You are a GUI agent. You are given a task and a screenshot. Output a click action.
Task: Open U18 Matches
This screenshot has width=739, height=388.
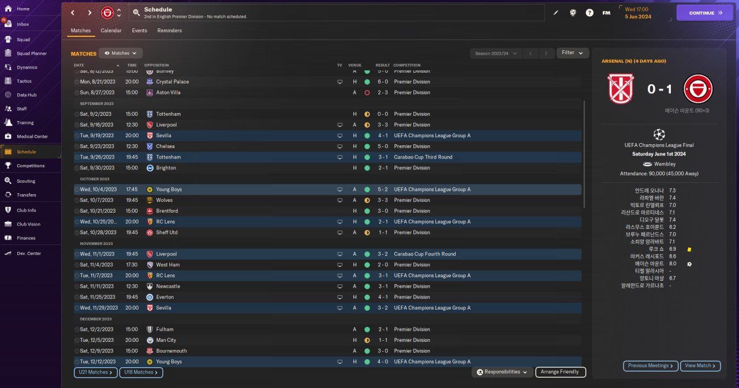pyautogui.click(x=141, y=372)
